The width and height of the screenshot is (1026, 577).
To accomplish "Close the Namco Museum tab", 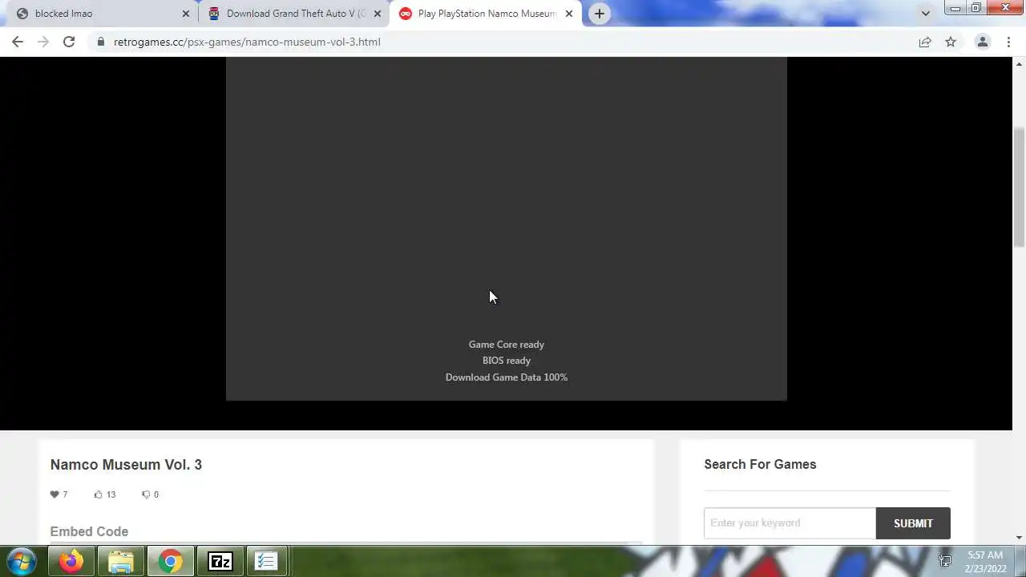I will (x=568, y=14).
